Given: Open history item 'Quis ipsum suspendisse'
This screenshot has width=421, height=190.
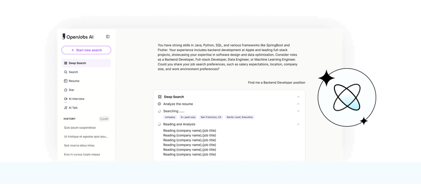Looking at the screenshot, I should [x=80, y=128].
